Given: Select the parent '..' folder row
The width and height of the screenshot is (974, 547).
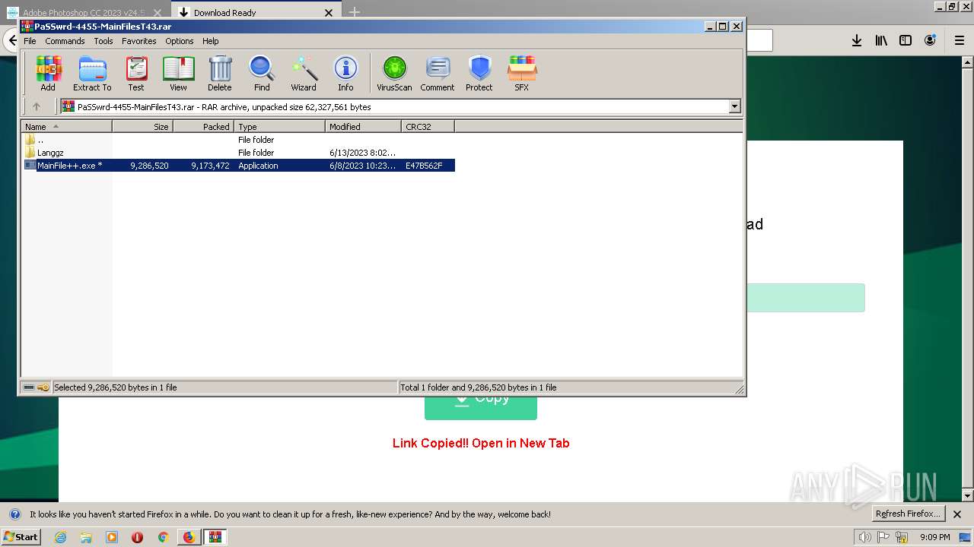Looking at the screenshot, I should tap(238, 140).
